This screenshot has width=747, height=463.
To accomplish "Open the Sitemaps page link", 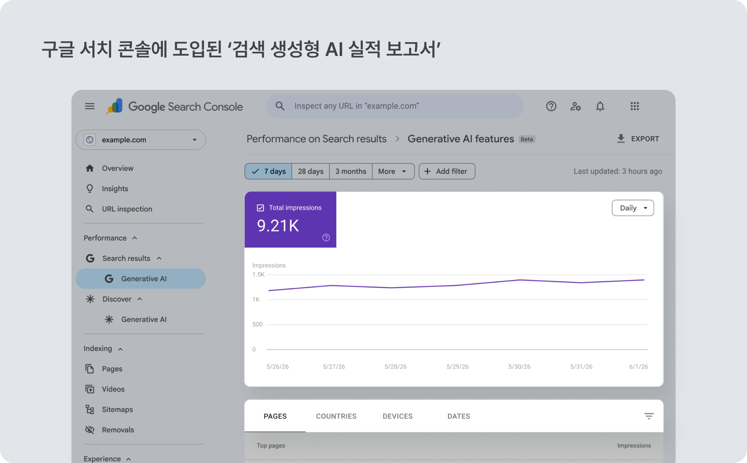I will pyautogui.click(x=117, y=409).
